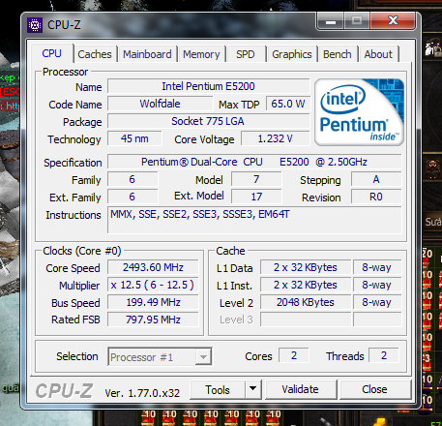The width and height of the screenshot is (442, 426).
Task: Open the Graphics tab
Action: (x=292, y=54)
